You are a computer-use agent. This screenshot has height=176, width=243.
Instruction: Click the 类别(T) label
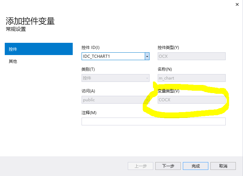point(88,69)
